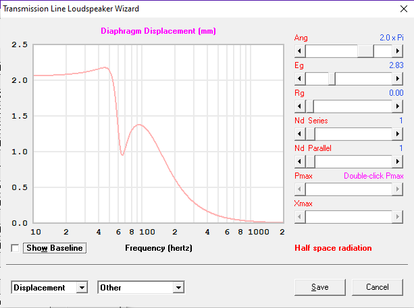This screenshot has height=308, width=414.
Task: Click the Pmax slider's right arrow
Action: [x=397, y=189]
